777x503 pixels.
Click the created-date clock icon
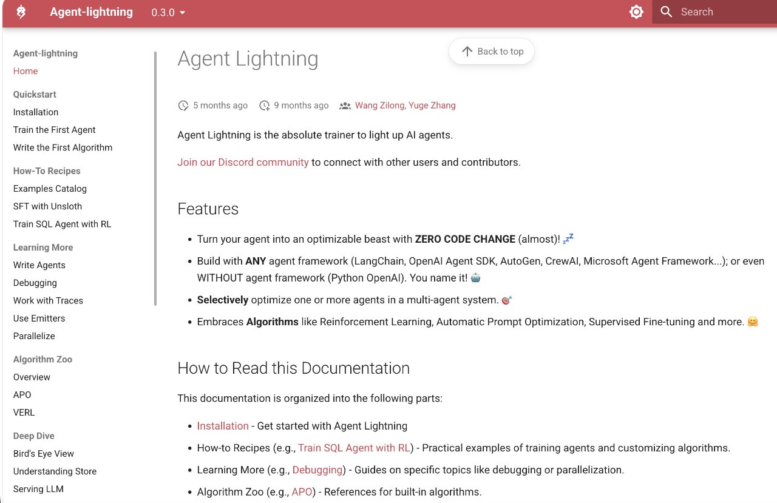[264, 106]
